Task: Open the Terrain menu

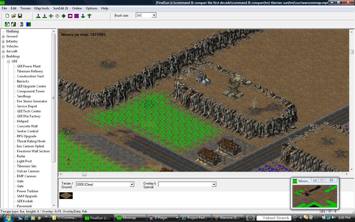Action: click(26, 8)
